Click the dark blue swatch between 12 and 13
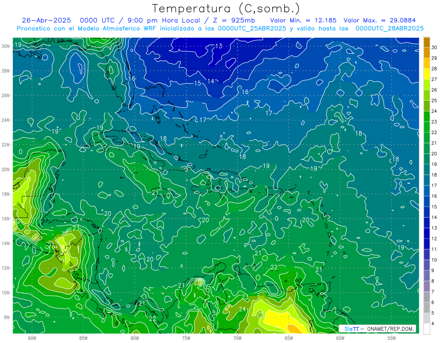Image resolution: width=444 pixels, height=343 pixels. point(427,233)
